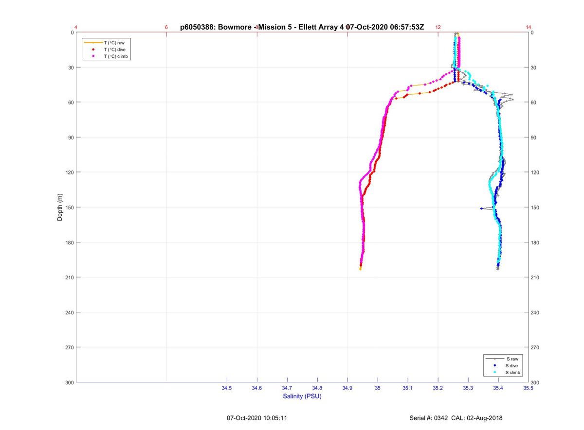Image resolution: width=584 pixels, height=430 pixels.
Task: Click depth tick 60 on left axis
Action: pos(71,103)
